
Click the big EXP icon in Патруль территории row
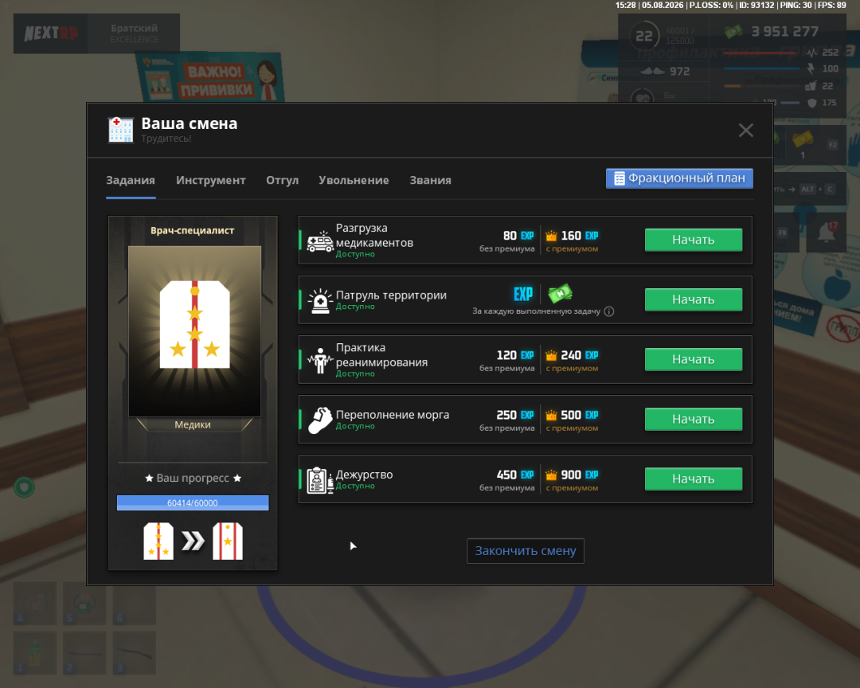(x=523, y=294)
